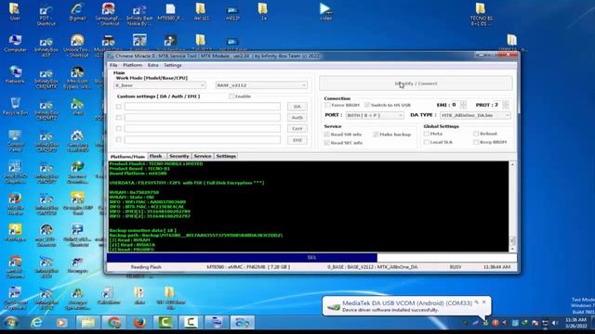Open the @gmail Internet Explorer desktop shortcut
Viewport: 595px width, 334px height.
click(x=77, y=11)
